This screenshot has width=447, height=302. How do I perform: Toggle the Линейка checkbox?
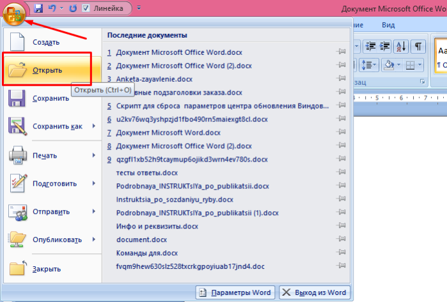click(x=86, y=8)
